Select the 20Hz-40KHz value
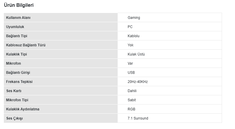235x129 pixels. (138, 82)
